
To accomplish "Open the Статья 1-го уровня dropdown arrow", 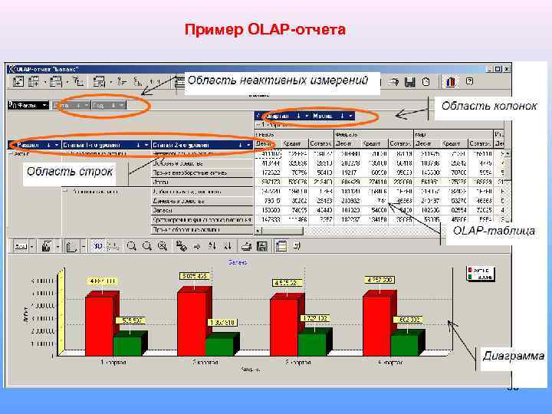I will [146, 145].
